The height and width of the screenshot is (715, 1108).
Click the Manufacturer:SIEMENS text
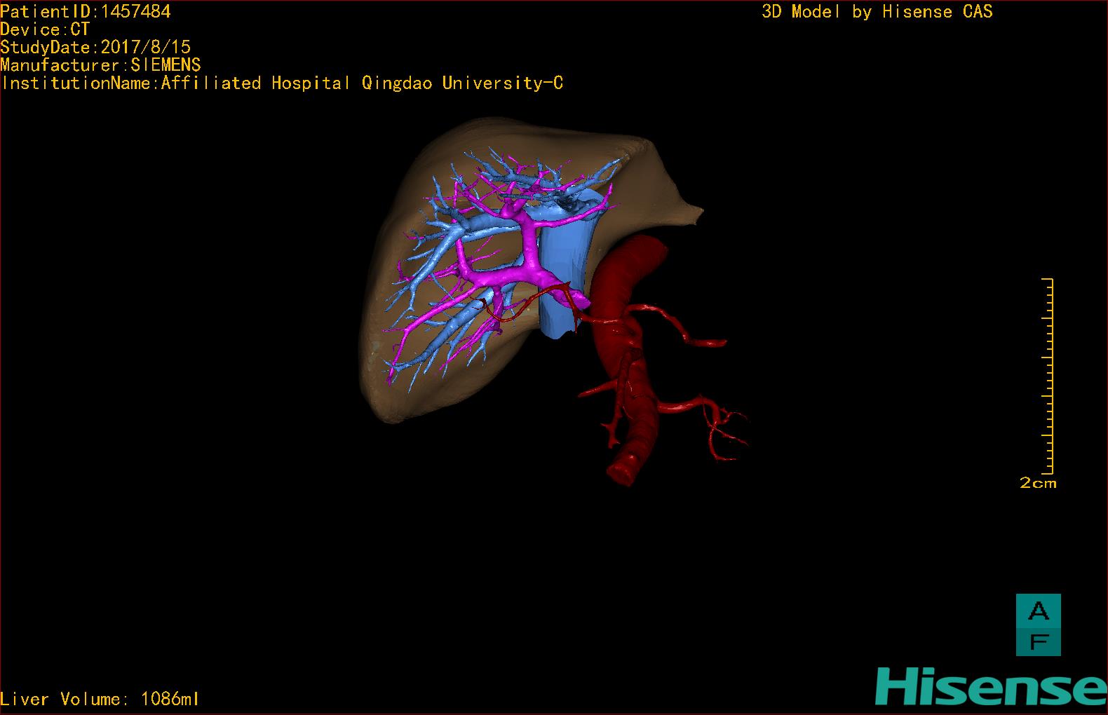point(101,65)
